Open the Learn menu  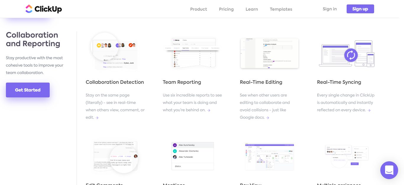(x=252, y=9)
